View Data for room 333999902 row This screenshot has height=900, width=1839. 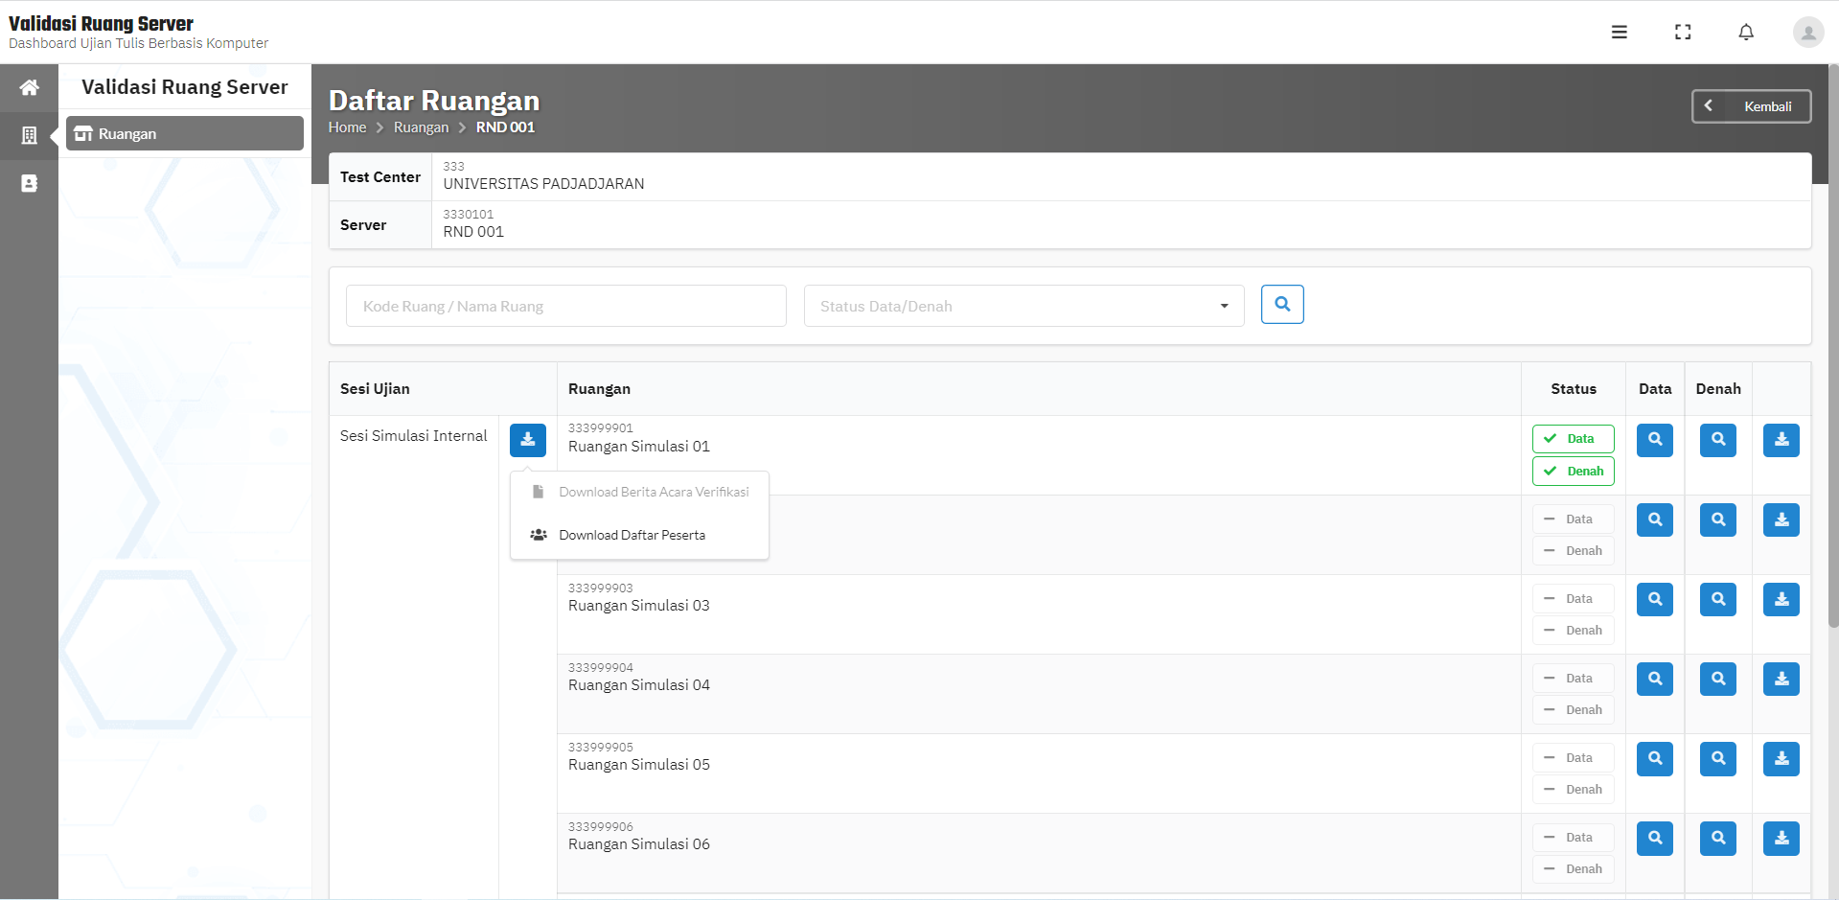pyautogui.click(x=1654, y=519)
